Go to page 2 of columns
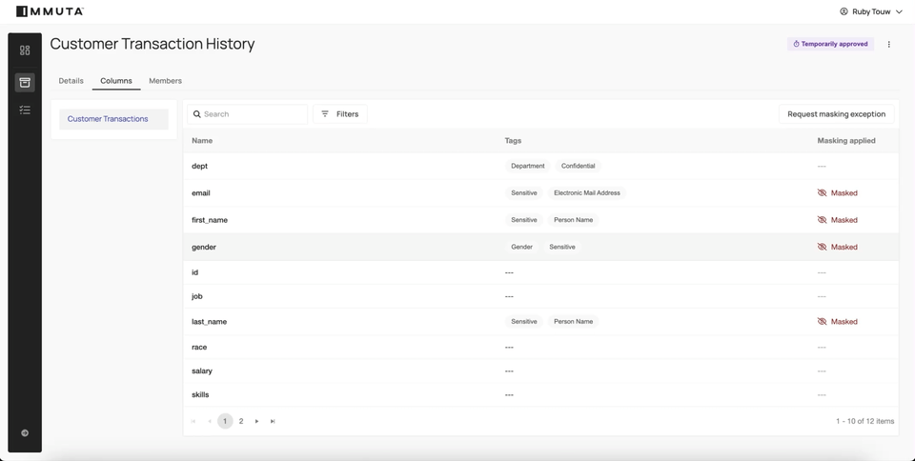Viewport: 915px width, 461px height. point(241,421)
